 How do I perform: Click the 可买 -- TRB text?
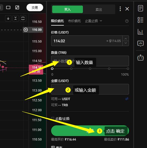click(x=59, y=105)
